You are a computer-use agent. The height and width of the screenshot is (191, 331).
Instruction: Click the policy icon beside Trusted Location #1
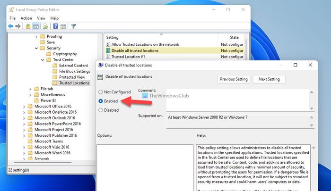coord(108,57)
